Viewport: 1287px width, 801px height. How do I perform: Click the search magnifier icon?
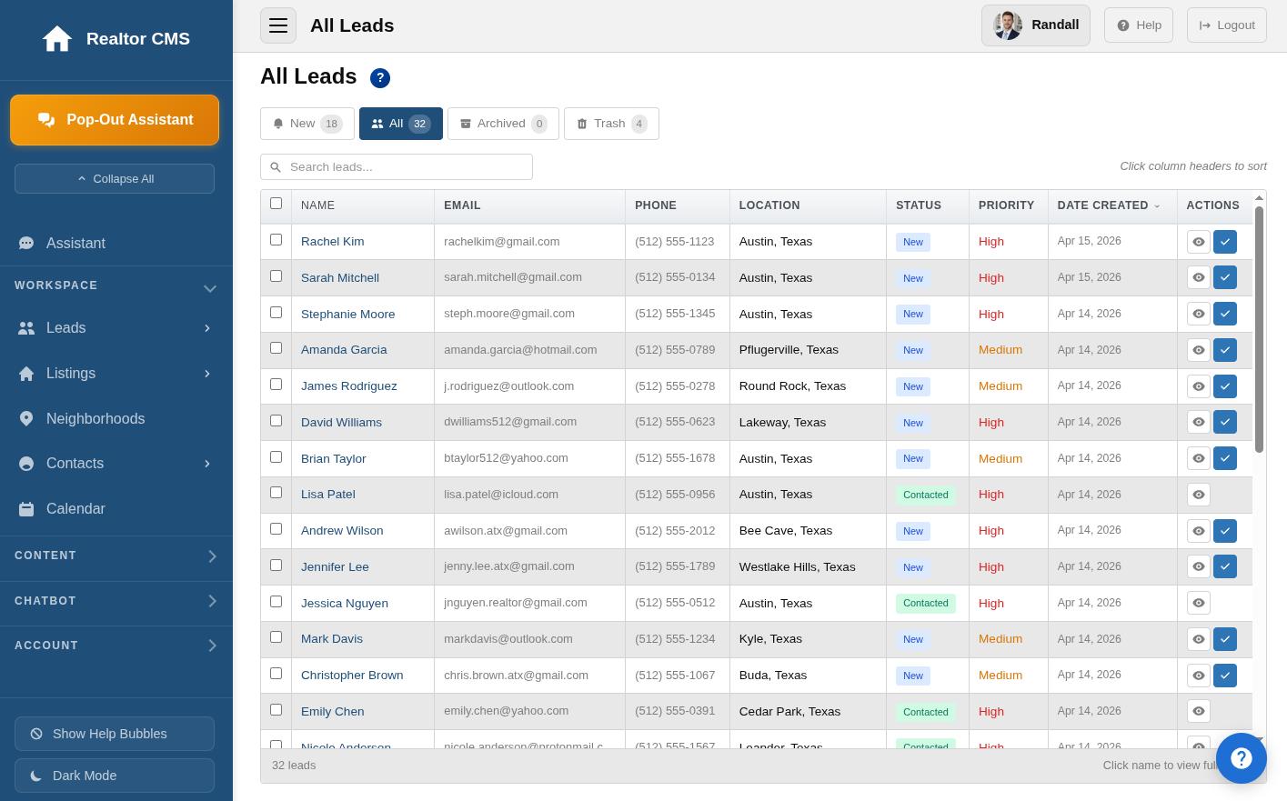(276, 167)
